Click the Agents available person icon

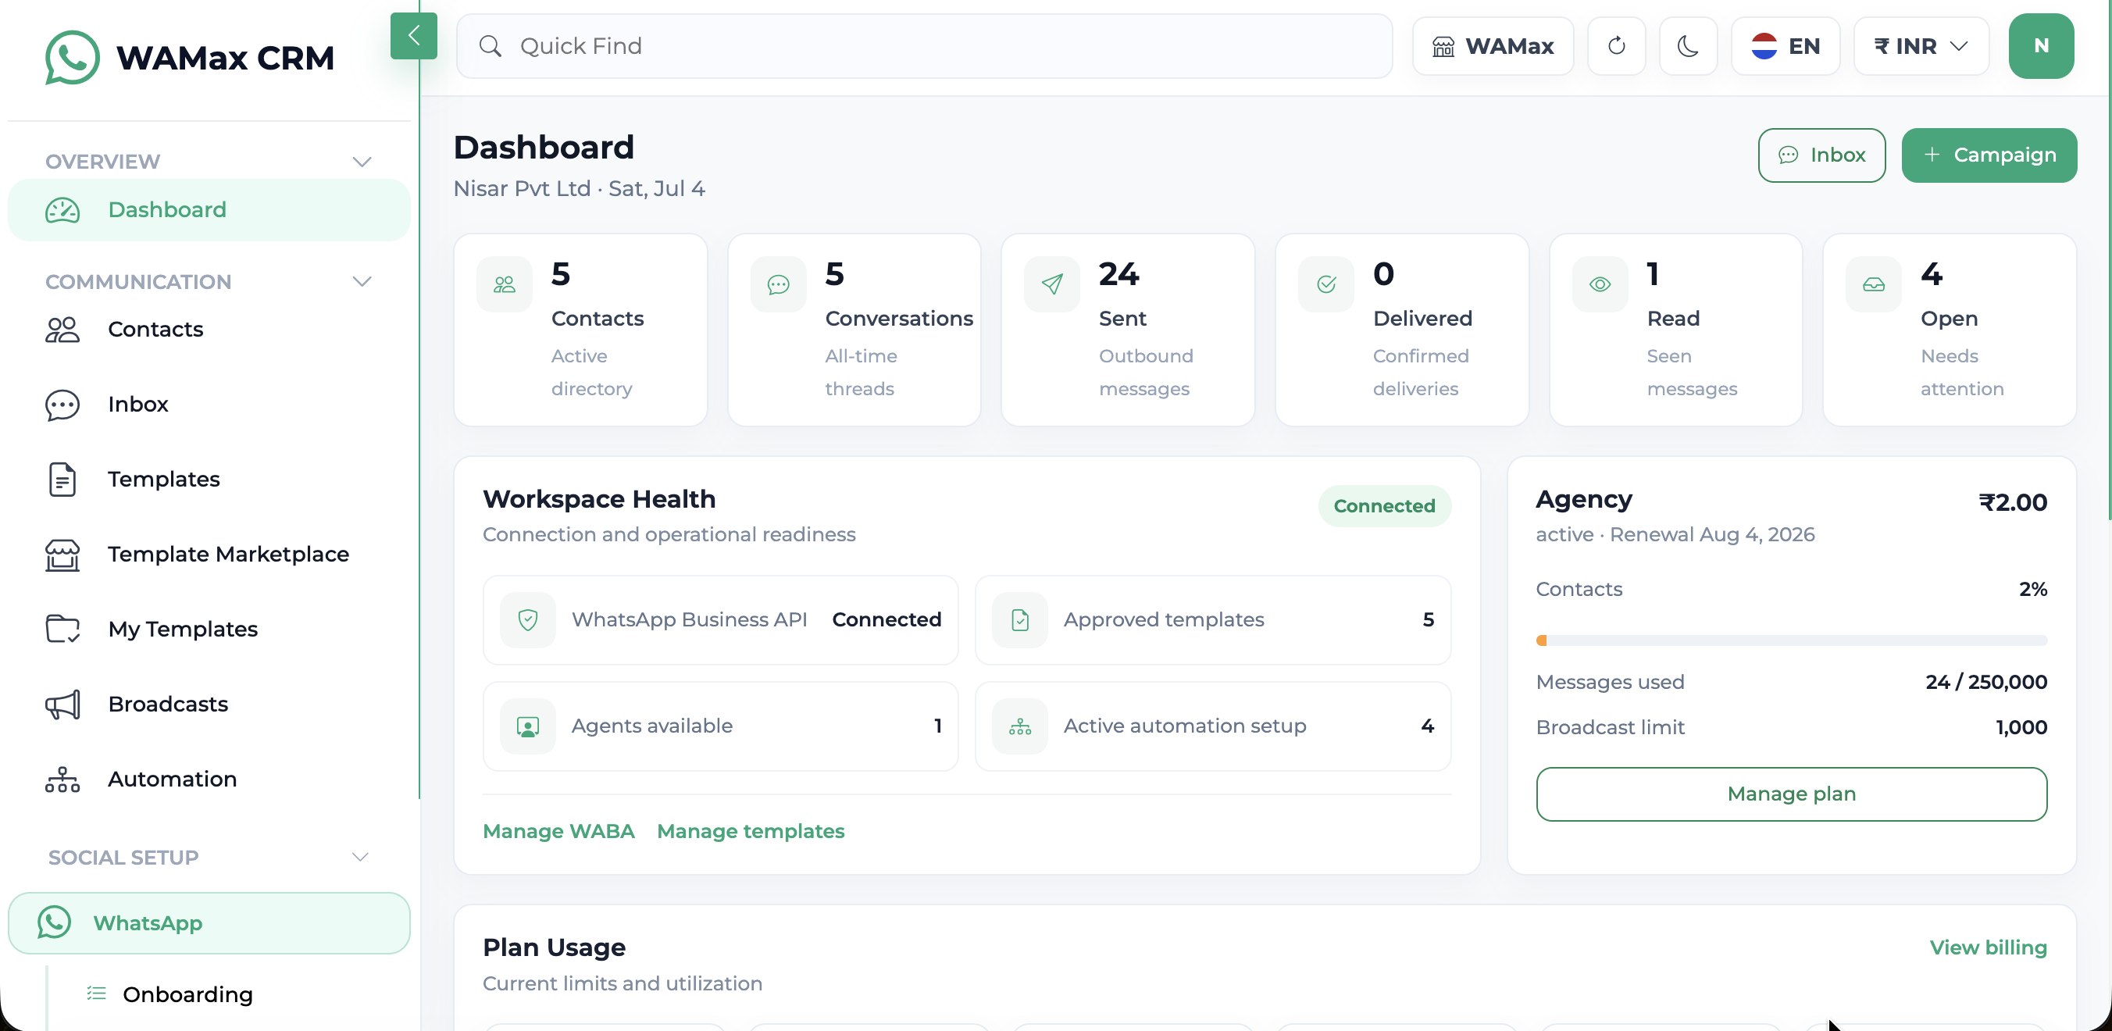coord(528,726)
